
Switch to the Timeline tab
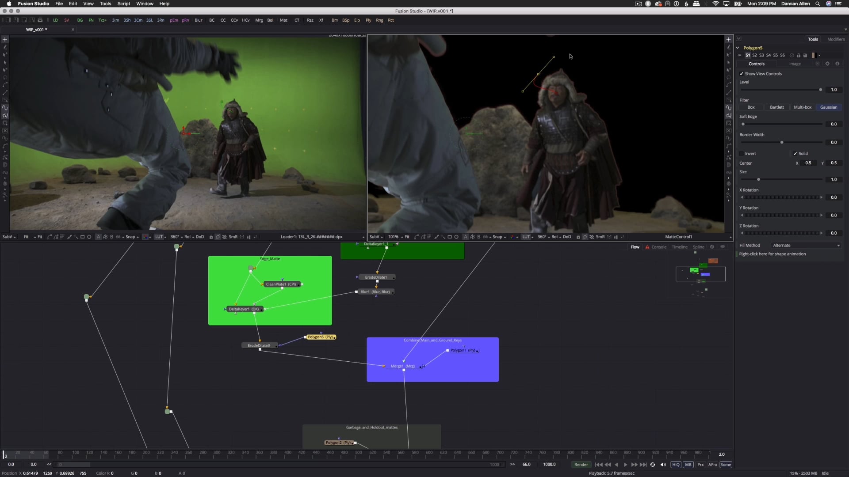(x=680, y=247)
